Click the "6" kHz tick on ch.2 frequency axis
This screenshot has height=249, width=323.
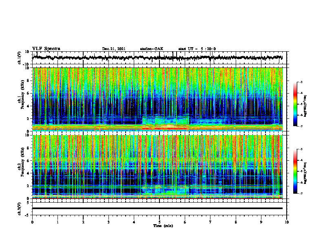click(28, 161)
